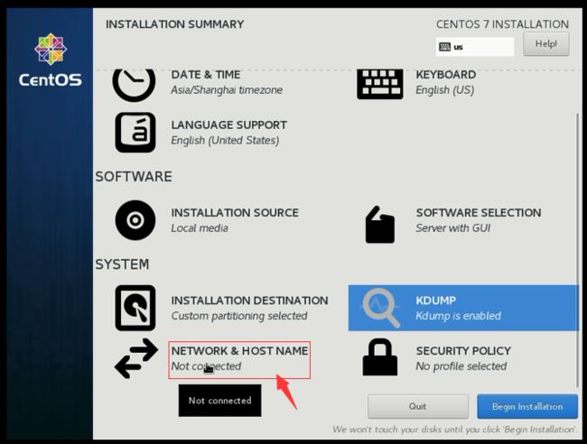Open Language Support icon

tap(135, 133)
